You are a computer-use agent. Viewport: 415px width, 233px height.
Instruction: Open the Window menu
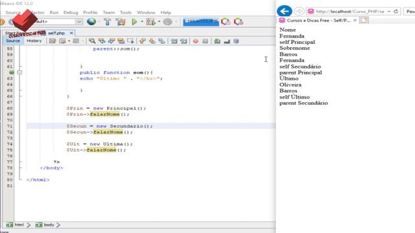(x=146, y=12)
